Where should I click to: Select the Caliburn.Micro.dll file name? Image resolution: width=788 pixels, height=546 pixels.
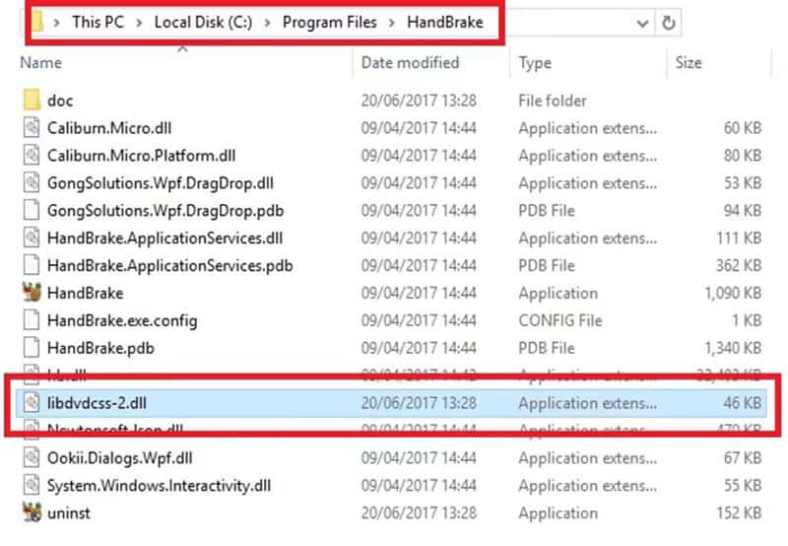(109, 128)
